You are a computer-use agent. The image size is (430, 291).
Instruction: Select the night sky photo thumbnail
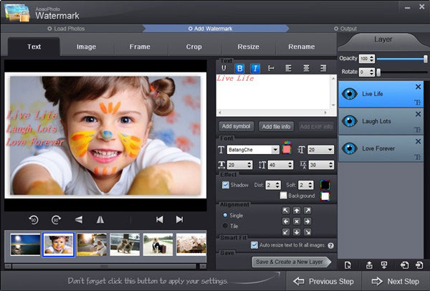point(25,244)
